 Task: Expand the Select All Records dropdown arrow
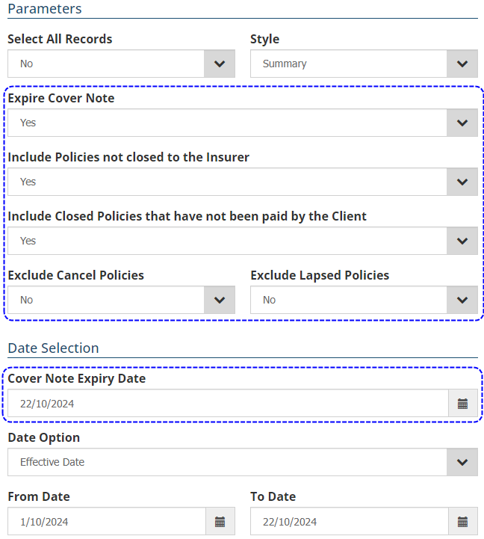pos(220,64)
